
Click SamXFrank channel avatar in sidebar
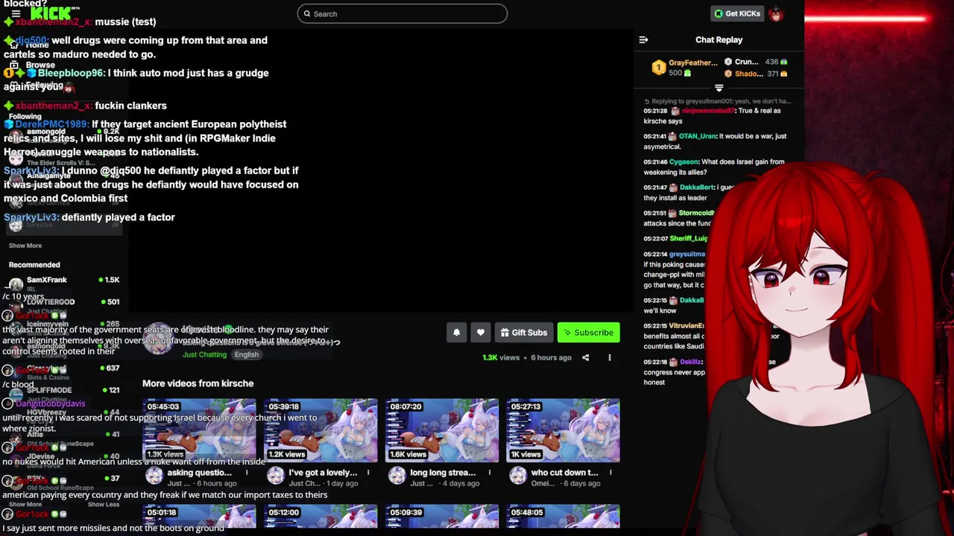16,284
